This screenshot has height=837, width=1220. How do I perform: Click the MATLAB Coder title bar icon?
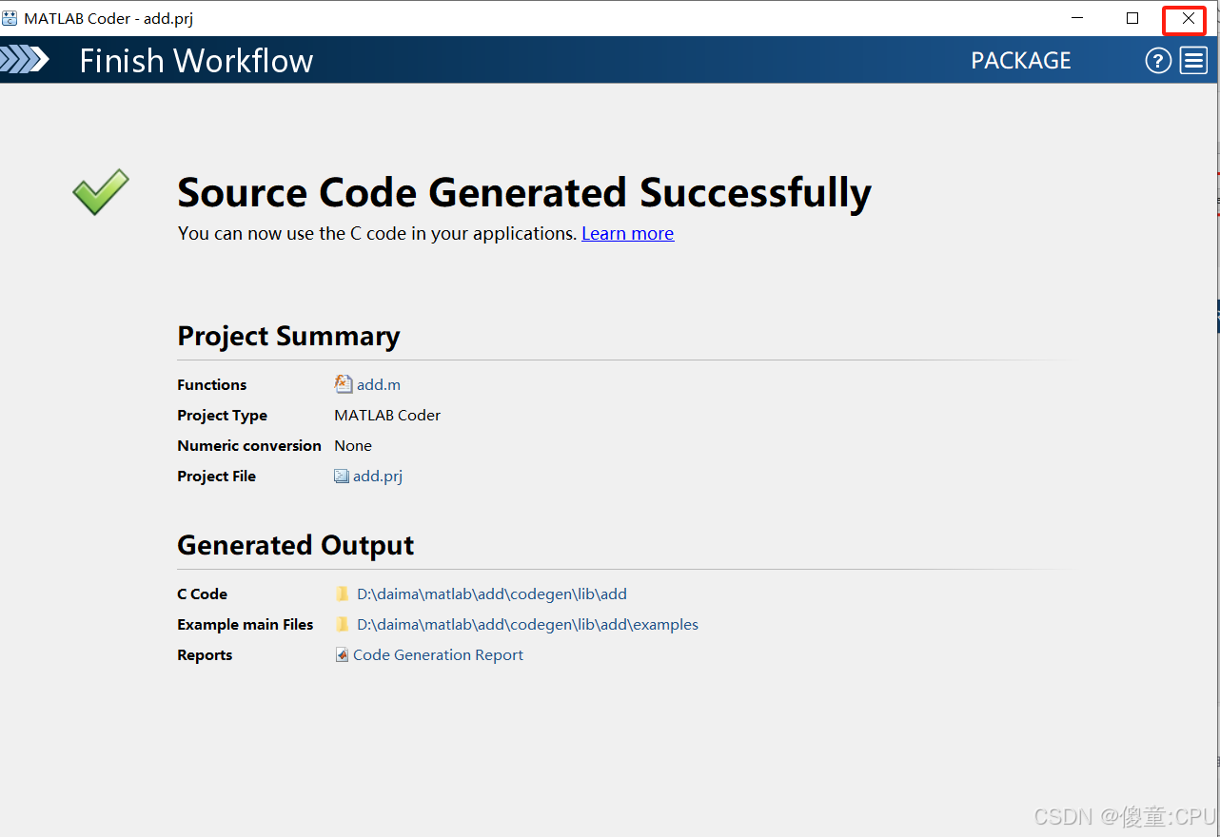[x=10, y=18]
